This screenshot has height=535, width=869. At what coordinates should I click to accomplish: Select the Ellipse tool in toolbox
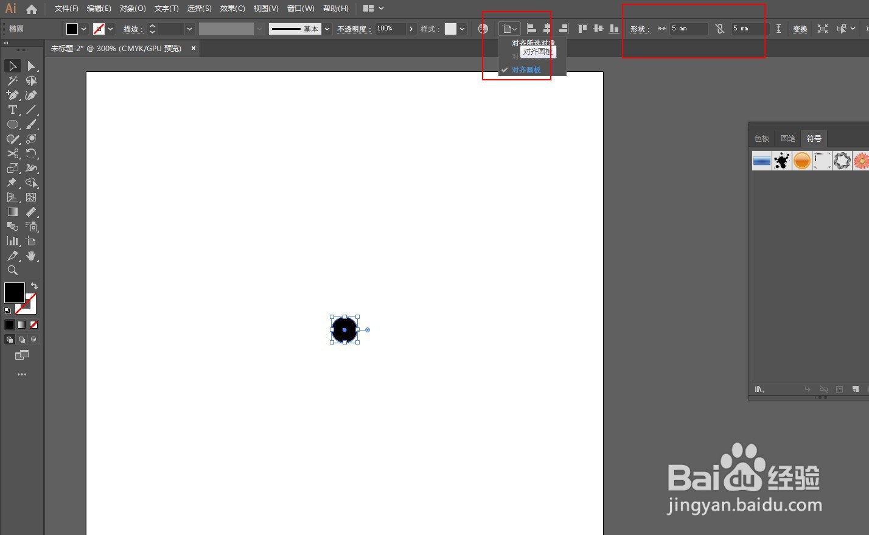(x=13, y=124)
